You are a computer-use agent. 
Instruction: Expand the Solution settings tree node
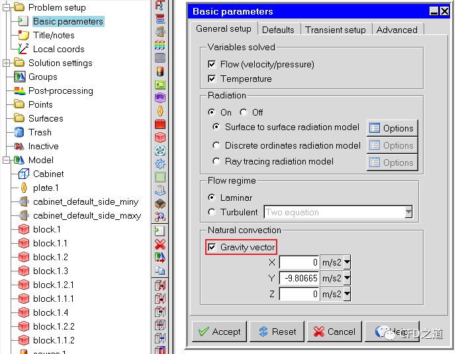tap(6, 63)
